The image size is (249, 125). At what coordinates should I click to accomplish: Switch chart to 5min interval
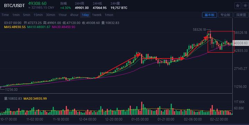27,15
